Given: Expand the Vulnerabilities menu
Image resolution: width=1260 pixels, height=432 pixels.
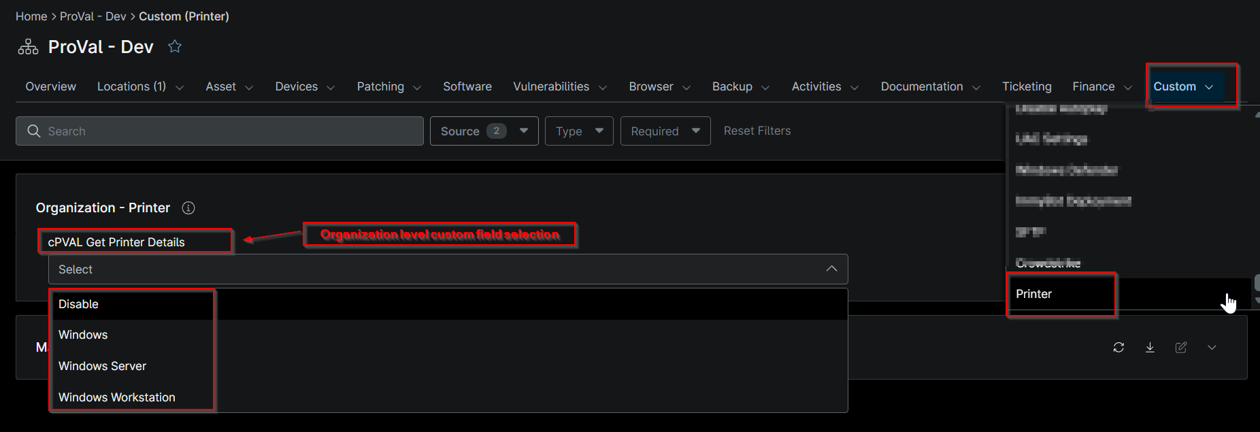Looking at the screenshot, I should coord(560,86).
